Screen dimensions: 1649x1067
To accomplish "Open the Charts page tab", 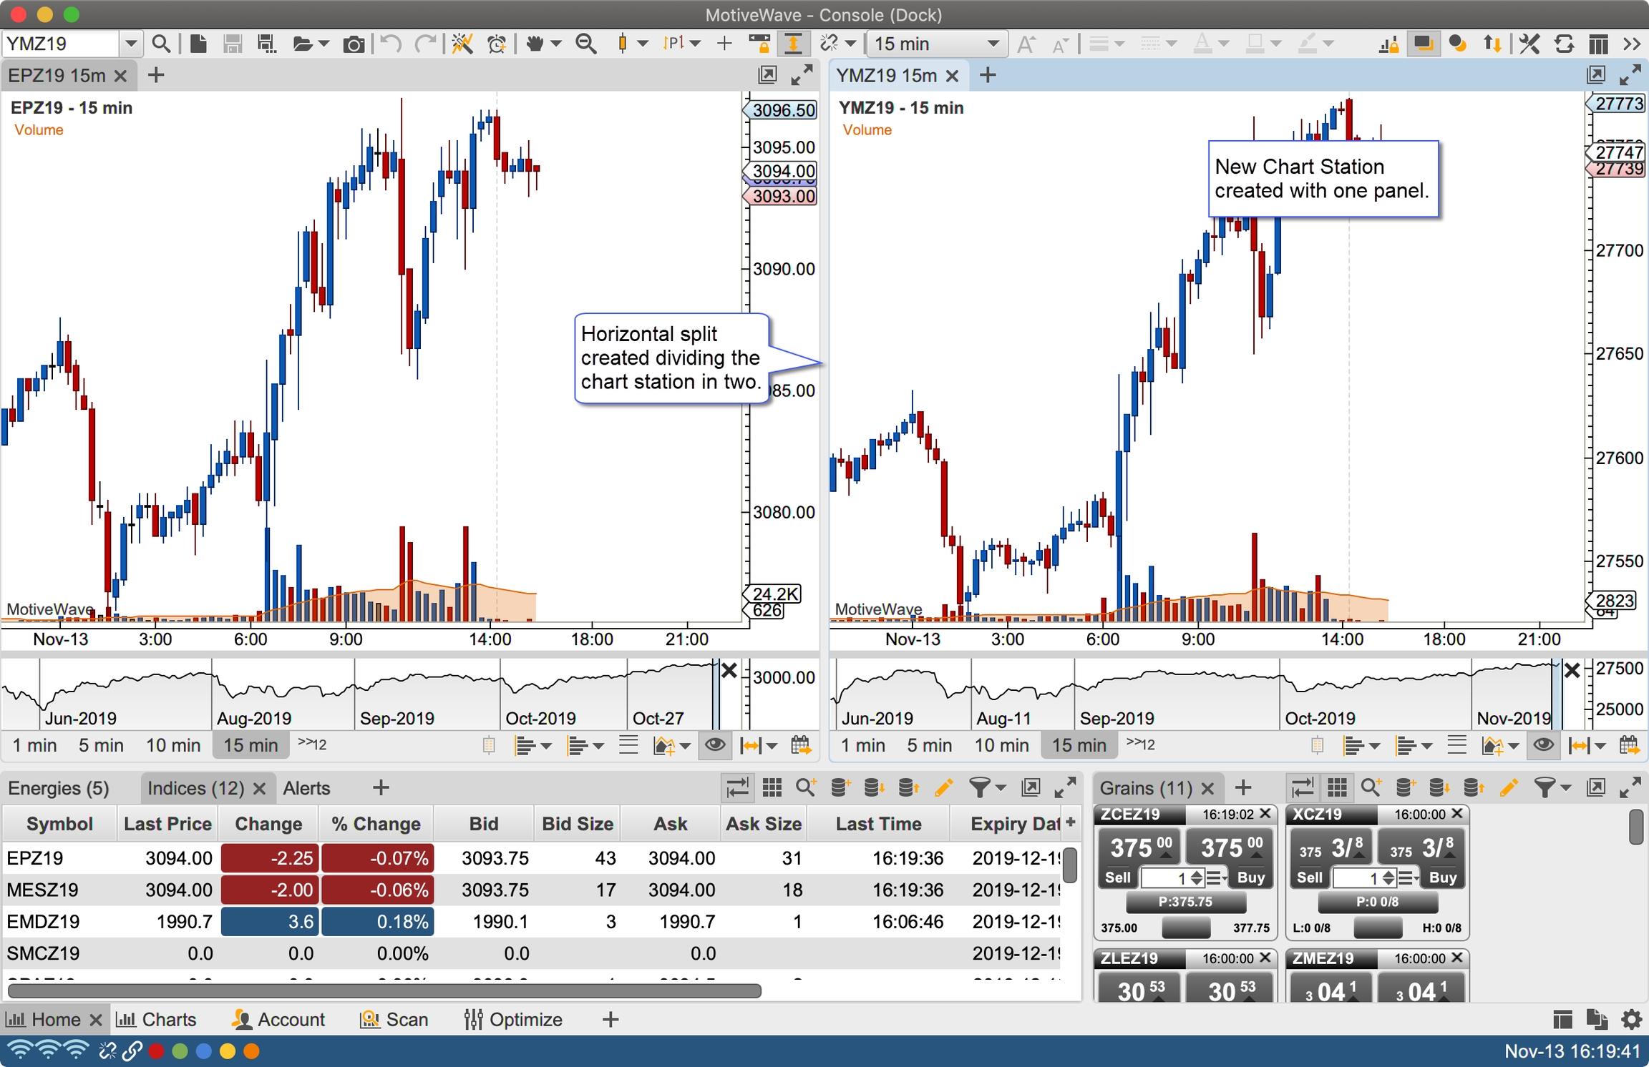I will pyautogui.click(x=156, y=1020).
